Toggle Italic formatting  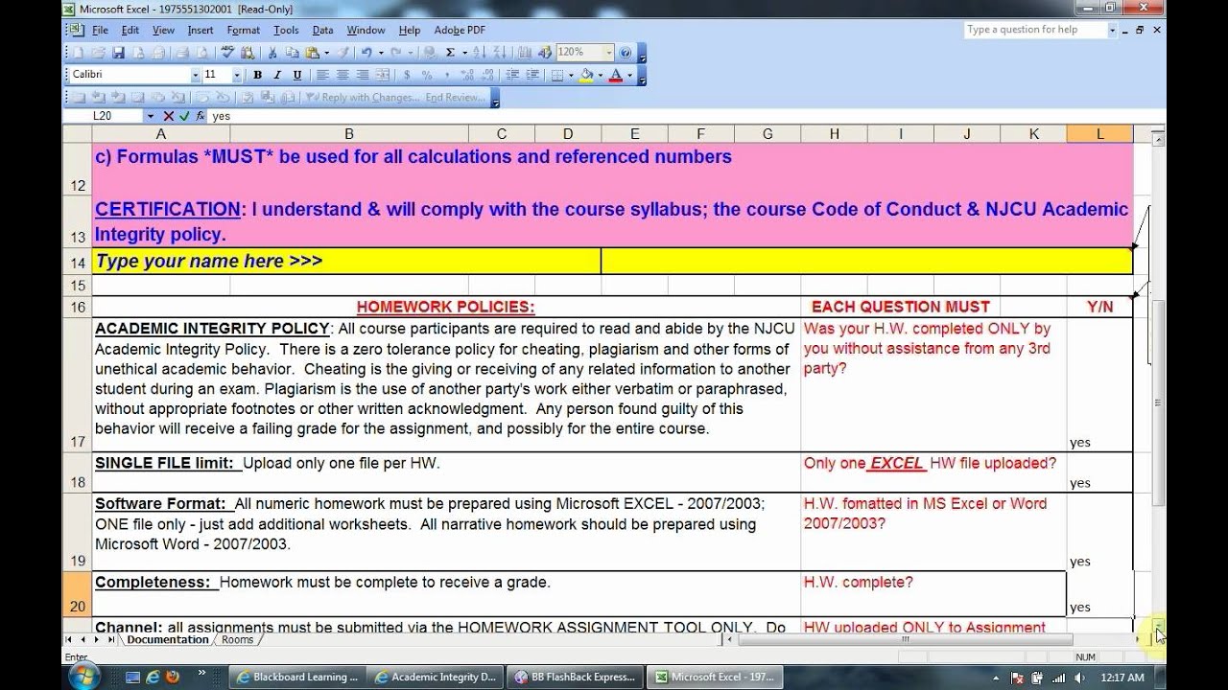(277, 75)
